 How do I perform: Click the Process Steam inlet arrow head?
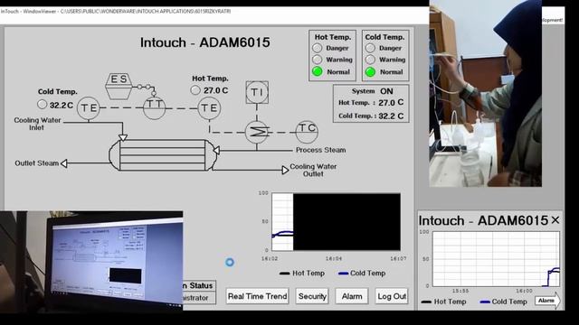pyautogui.click(x=217, y=150)
